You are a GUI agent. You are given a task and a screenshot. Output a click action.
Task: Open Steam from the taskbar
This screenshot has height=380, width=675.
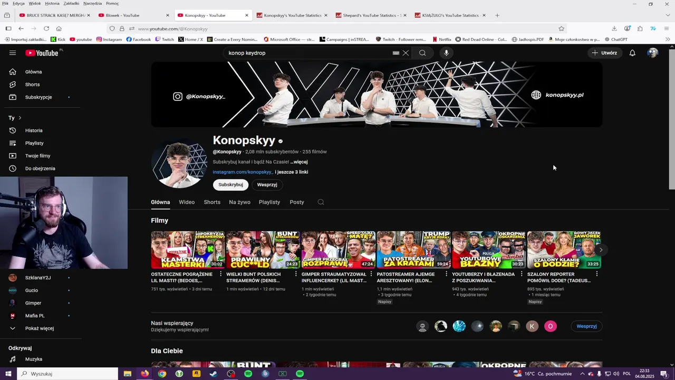[213, 374]
